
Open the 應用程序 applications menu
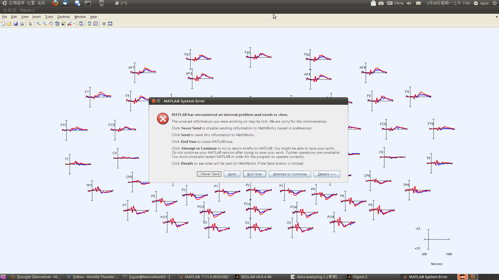click(x=16, y=3)
